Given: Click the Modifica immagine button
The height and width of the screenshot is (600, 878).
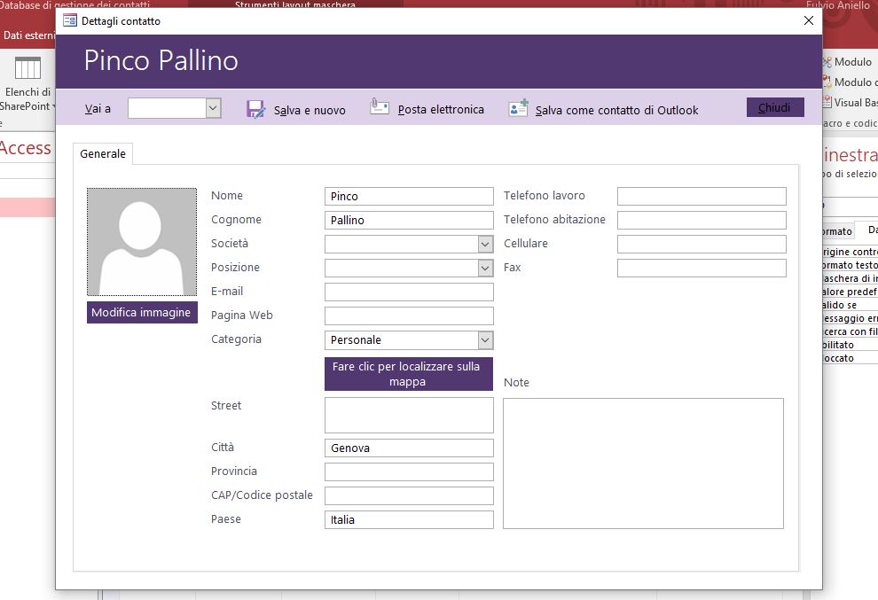Looking at the screenshot, I should point(142,312).
